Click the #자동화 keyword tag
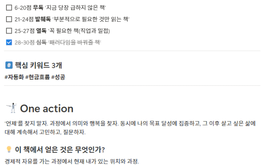The height and width of the screenshot is (165, 264). coord(14,77)
